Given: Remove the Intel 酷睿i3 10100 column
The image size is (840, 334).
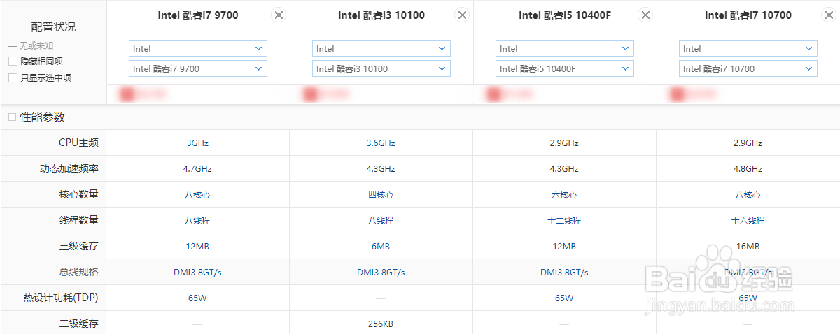Looking at the screenshot, I should pos(462,15).
